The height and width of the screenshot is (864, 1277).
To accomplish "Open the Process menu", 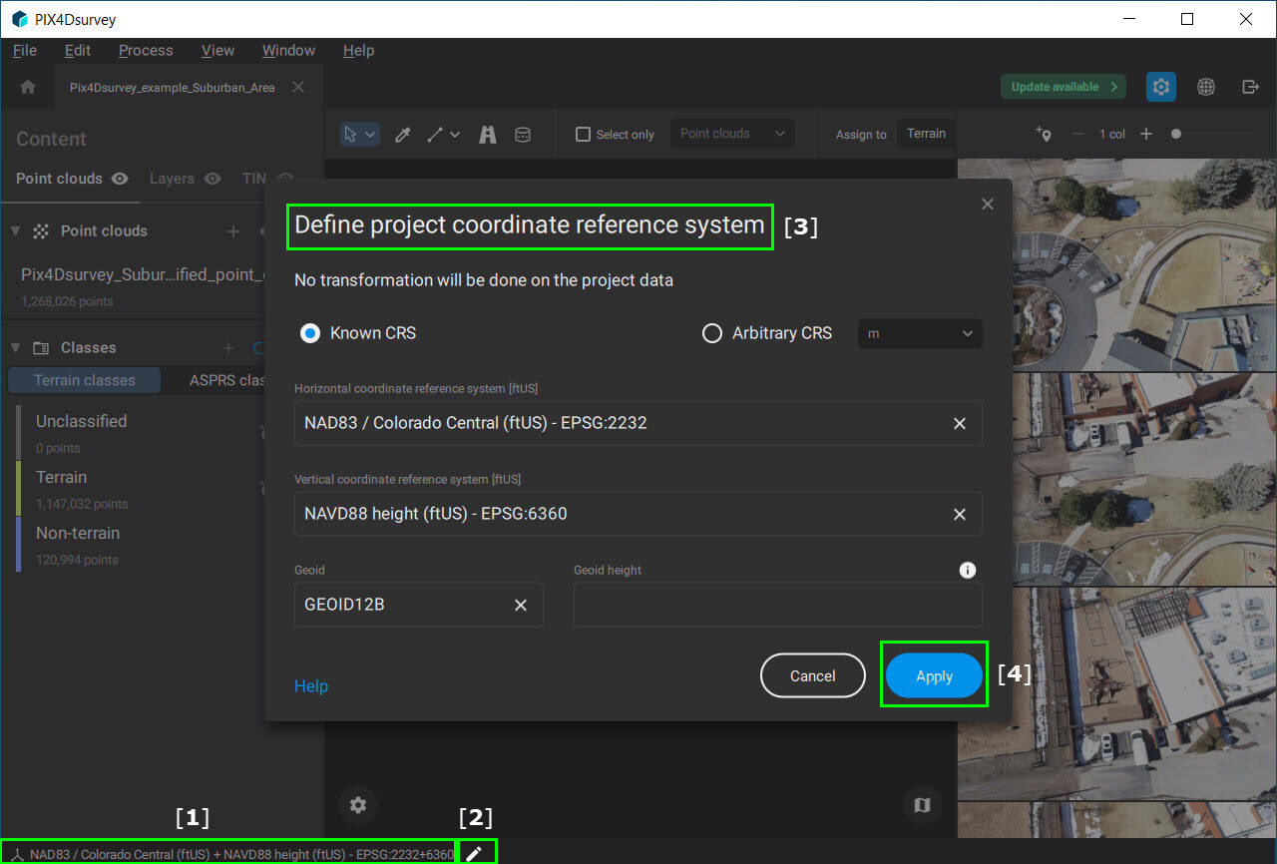I will point(146,50).
